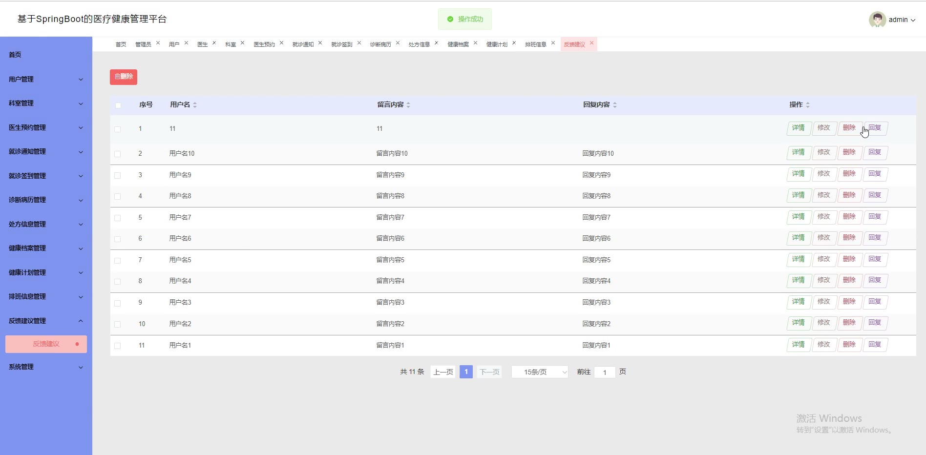Click 修改 for the 用户名9 row

click(824, 174)
